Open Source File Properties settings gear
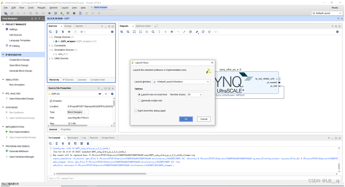The height and width of the screenshot is (187, 345). click(112, 94)
